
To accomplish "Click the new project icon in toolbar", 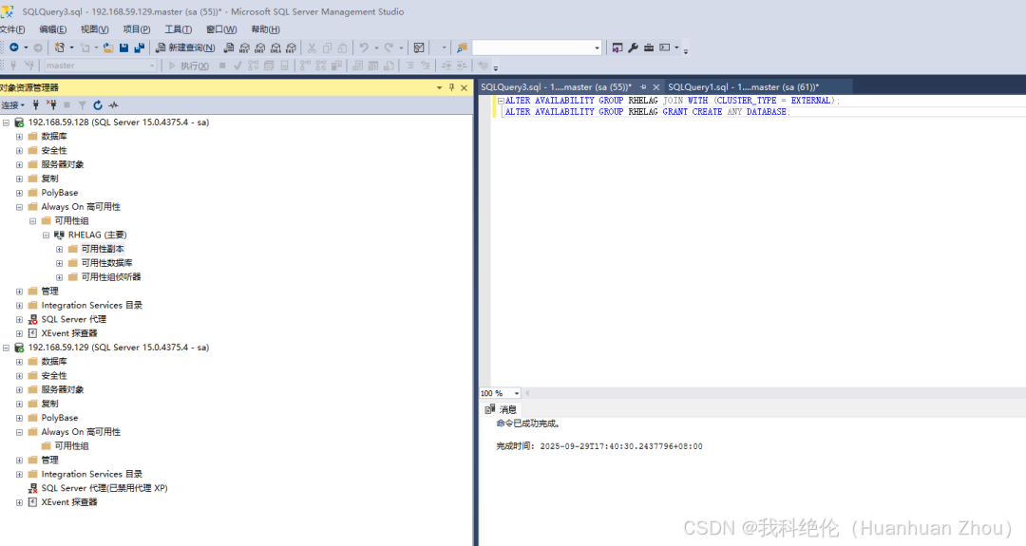I will tap(60, 47).
